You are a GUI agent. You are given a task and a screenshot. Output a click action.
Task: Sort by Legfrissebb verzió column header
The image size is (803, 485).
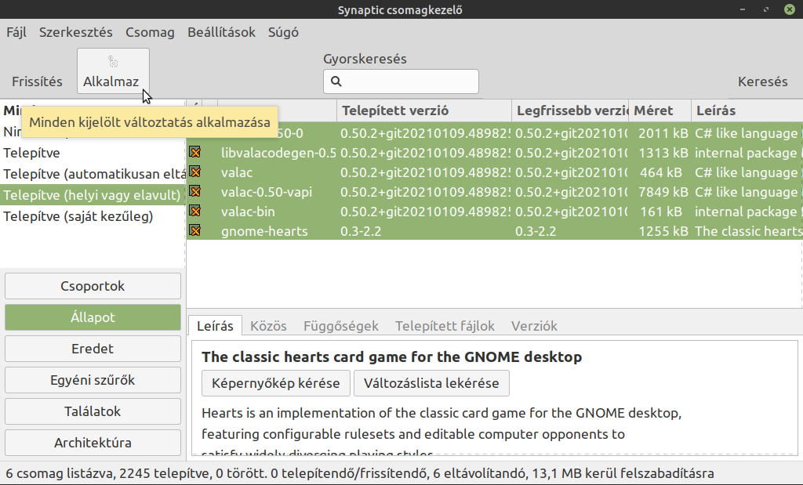[x=570, y=110]
